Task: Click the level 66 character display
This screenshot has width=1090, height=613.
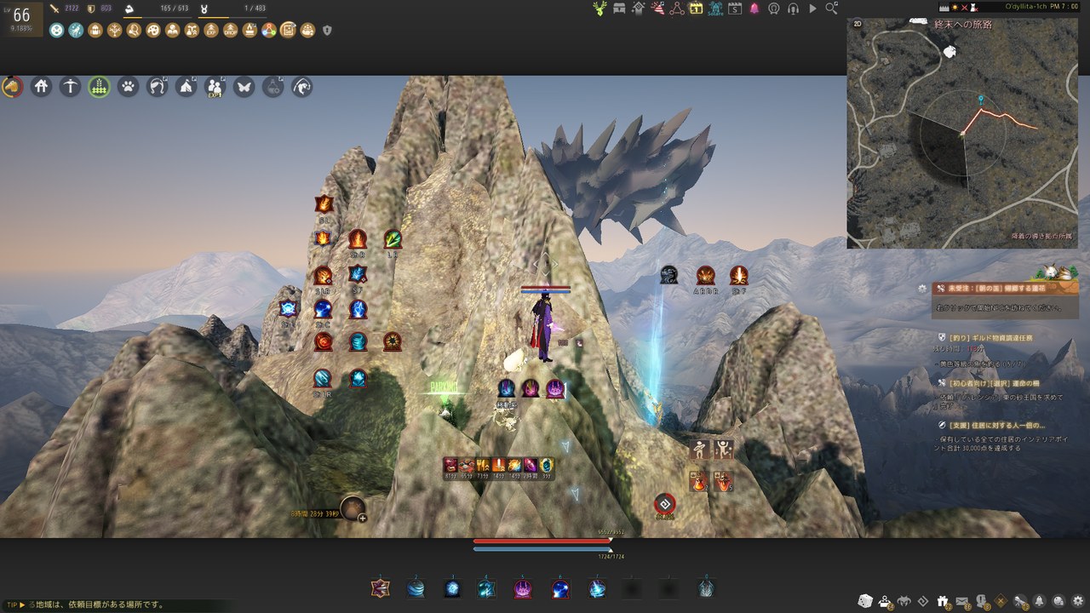Action: click(x=21, y=19)
